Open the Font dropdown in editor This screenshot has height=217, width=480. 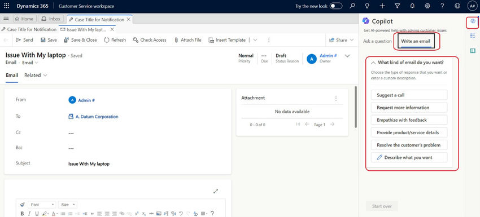(x=42, y=205)
